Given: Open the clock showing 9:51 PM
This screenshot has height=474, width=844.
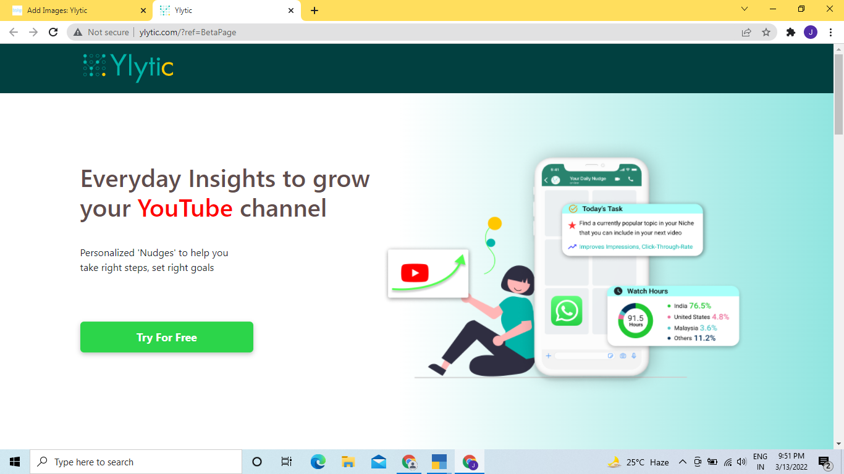Looking at the screenshot, I should coord(791,462).
